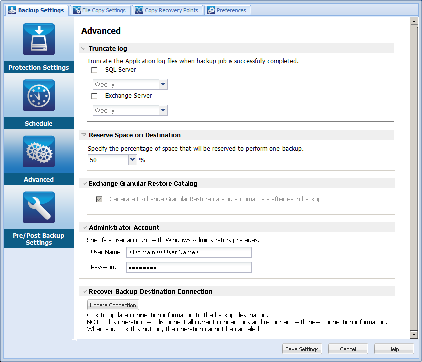Click the File Copy Settings tab icon
Image resolution: width=422 pixels, height=362 pixels.
pyautogui.click(x=76, y=10)
